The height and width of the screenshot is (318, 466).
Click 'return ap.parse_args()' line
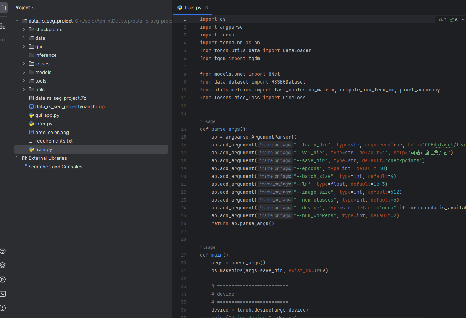coord(243,224)
